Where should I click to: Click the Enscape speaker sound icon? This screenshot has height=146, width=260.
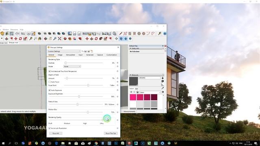[17, 34]
